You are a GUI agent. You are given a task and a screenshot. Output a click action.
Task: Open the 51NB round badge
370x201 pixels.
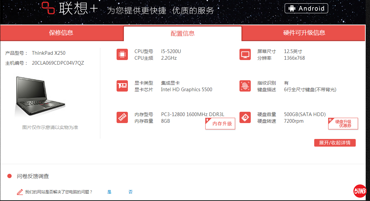pyautogui.click(x=360, y=191)
